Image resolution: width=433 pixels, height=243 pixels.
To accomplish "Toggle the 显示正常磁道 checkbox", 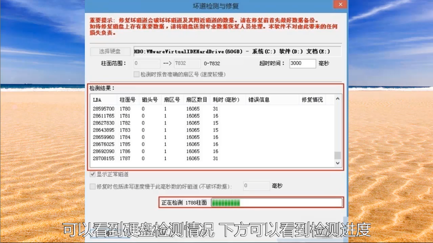I will point(93,175).
